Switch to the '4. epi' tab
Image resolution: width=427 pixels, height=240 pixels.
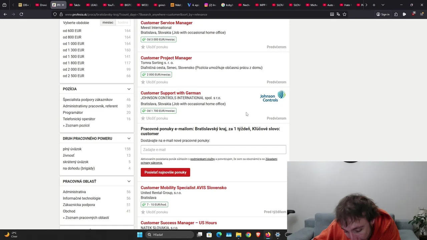pyautogui.click(x=193, y=5)
